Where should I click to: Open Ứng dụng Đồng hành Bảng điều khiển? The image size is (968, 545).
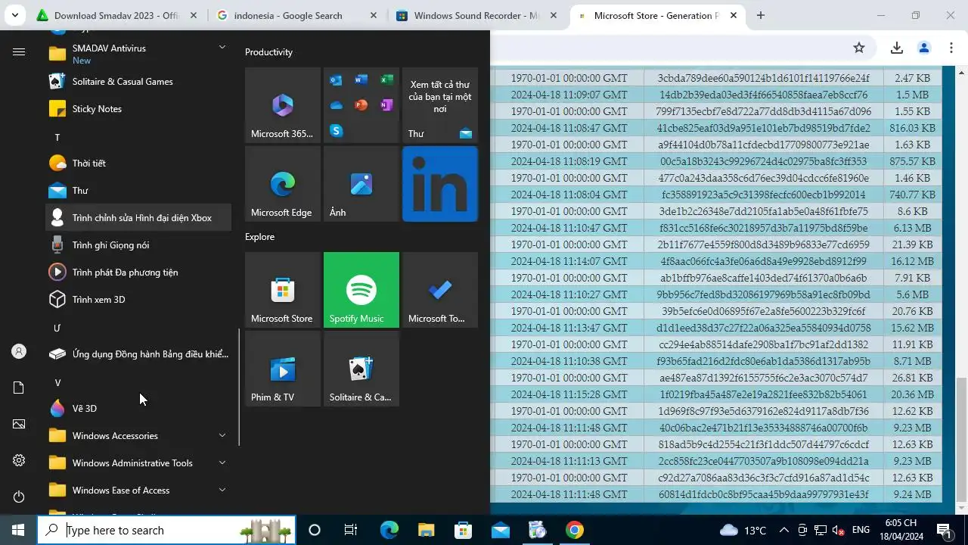tap(138, 354)
